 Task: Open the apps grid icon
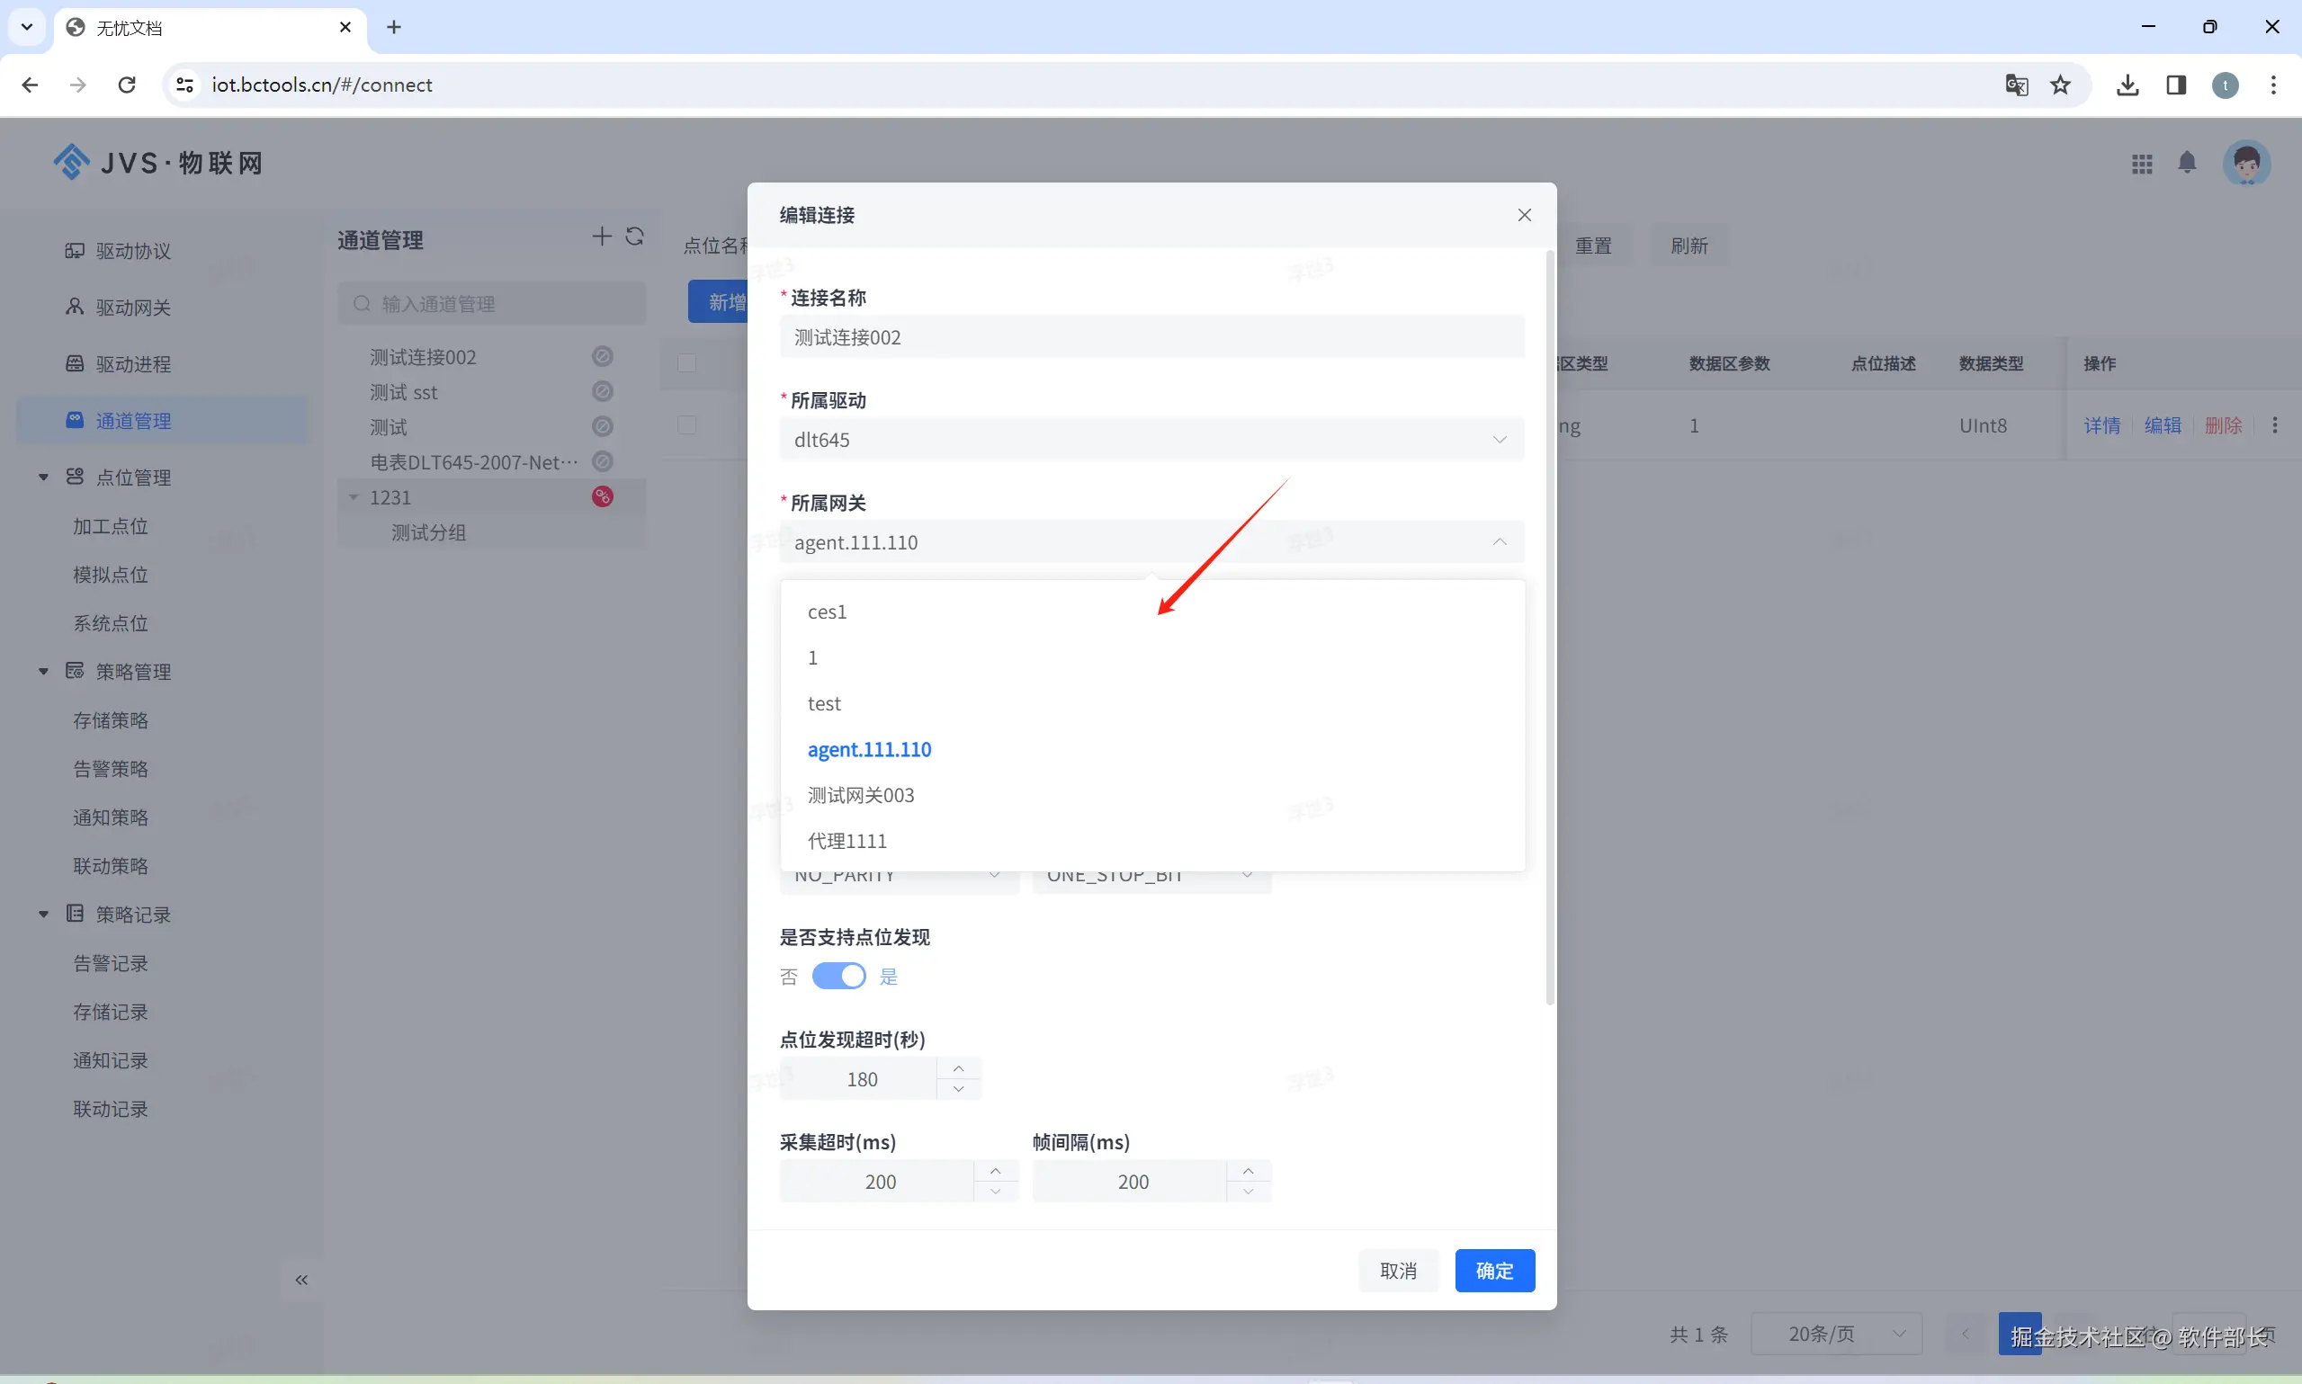coord(2142,165)
